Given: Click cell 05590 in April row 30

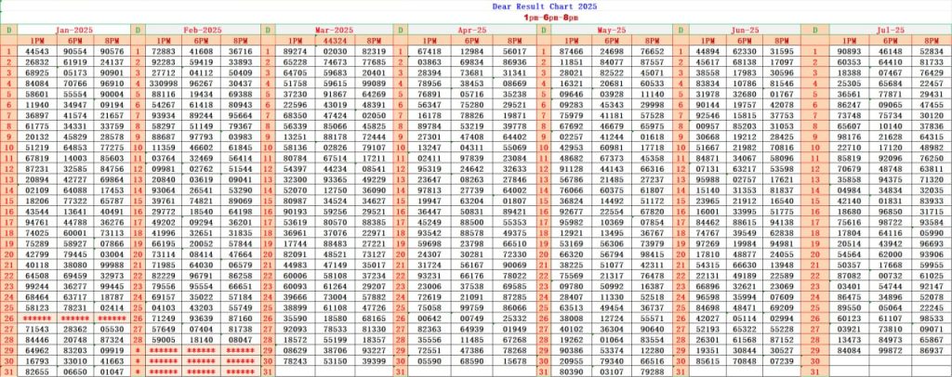Looking at the screenshot, I should pos(430,360).
